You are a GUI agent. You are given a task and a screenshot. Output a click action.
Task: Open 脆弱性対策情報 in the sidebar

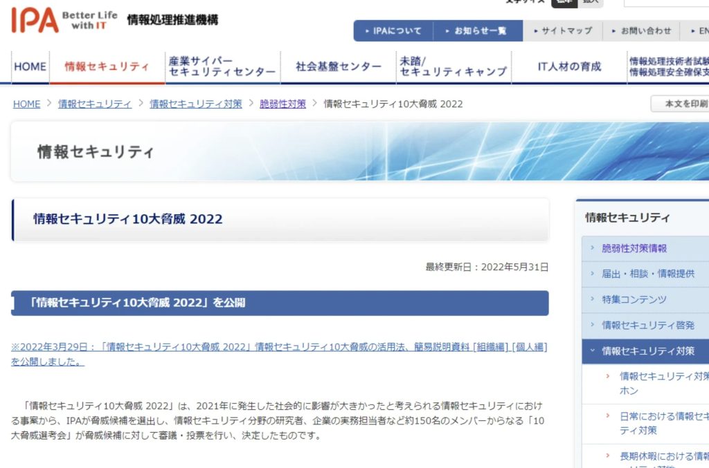coord(634,248)
